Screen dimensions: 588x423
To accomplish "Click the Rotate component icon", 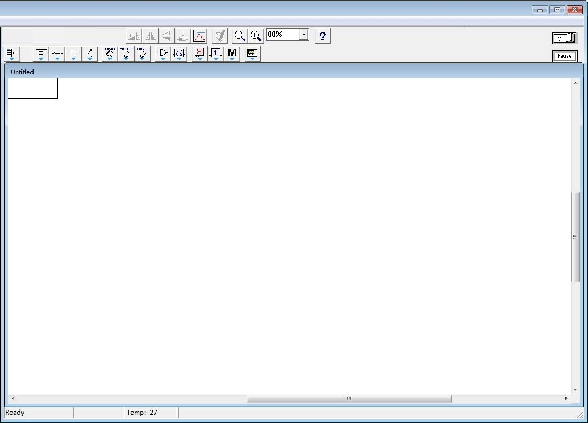I will 134,36.
